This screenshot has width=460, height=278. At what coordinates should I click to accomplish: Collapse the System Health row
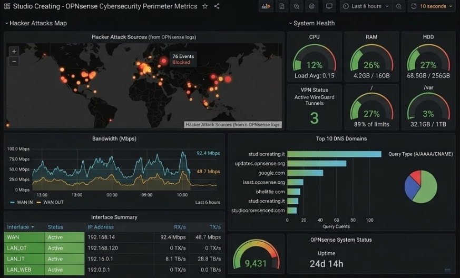(x=314, y=23)
